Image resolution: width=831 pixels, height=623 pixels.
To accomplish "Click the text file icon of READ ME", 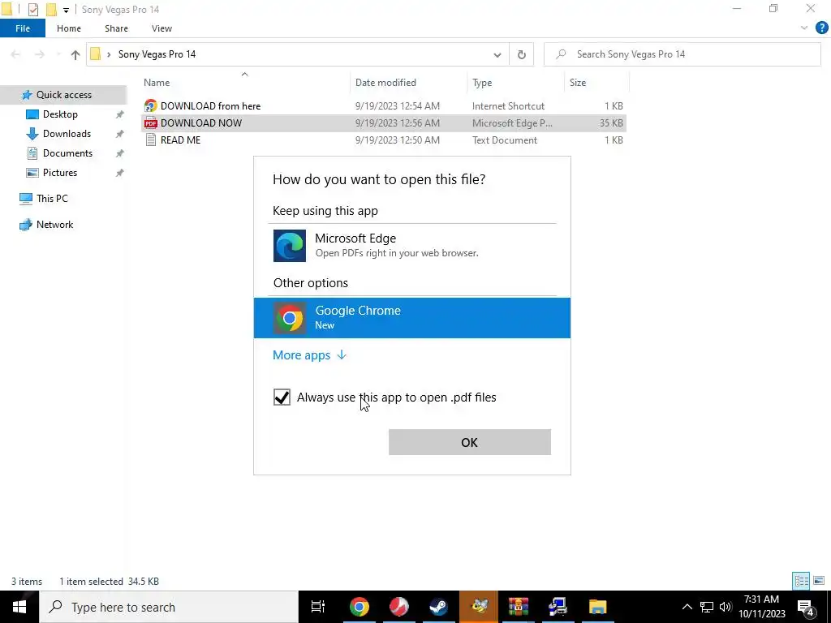I will tap(150, 140).
